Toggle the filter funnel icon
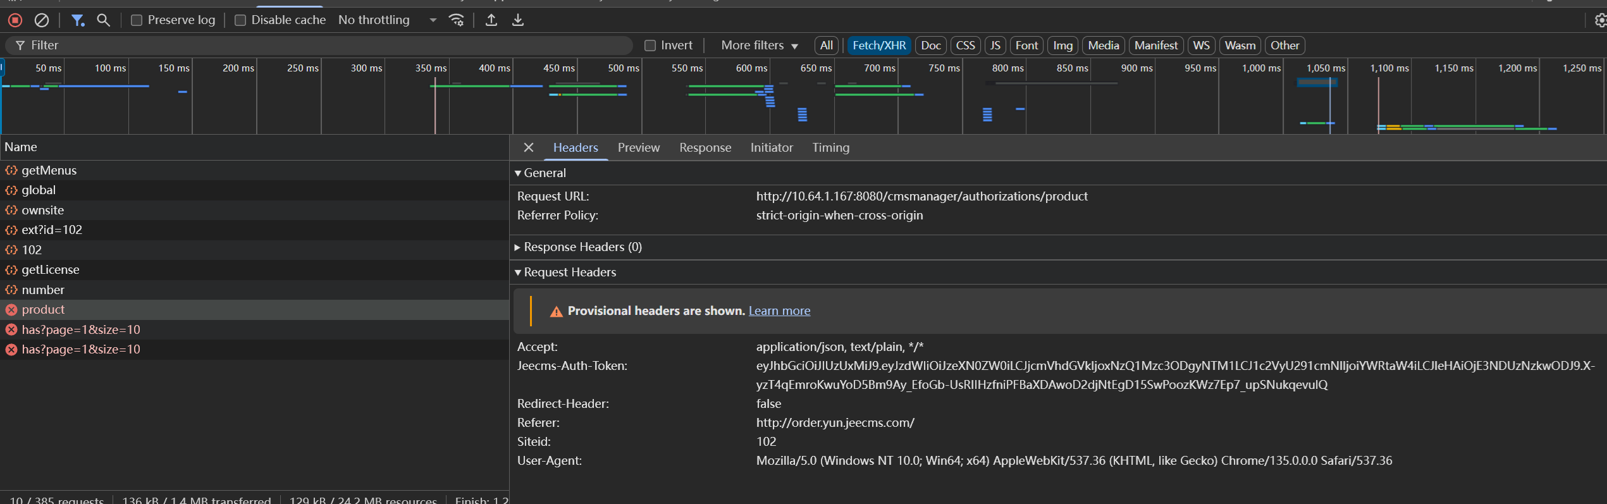The height and width of the screenshot is (504, 1607). 77,20
